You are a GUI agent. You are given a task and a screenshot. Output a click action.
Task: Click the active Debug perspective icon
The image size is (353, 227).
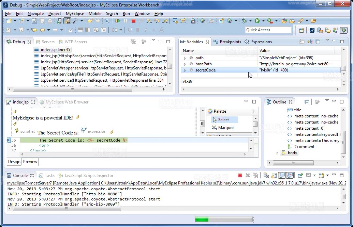[x=343, y=30]
